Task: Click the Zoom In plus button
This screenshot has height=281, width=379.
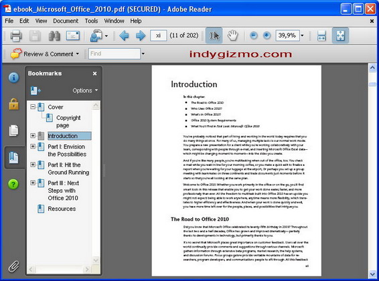Action: coord(267,35)
